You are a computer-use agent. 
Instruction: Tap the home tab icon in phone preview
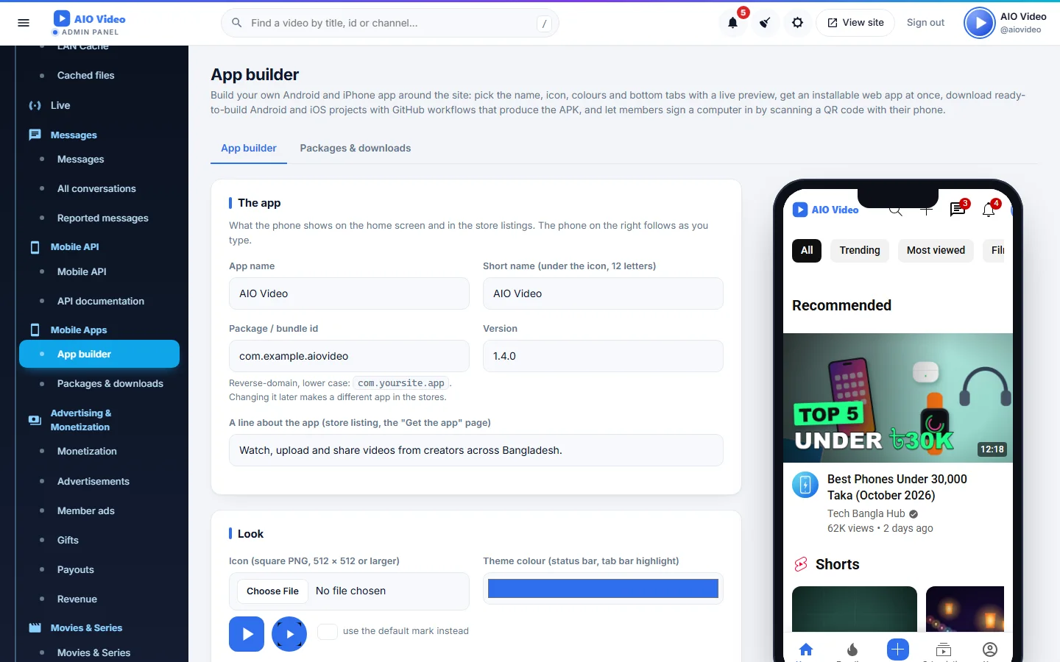(x=806, y=649)
